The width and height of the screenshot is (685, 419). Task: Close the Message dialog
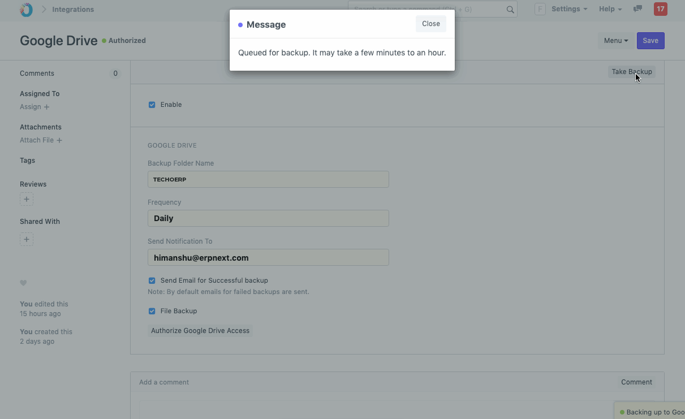431,24
